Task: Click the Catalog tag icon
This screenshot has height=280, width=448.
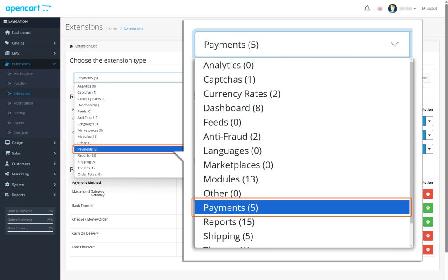Action: pos(7,43)
